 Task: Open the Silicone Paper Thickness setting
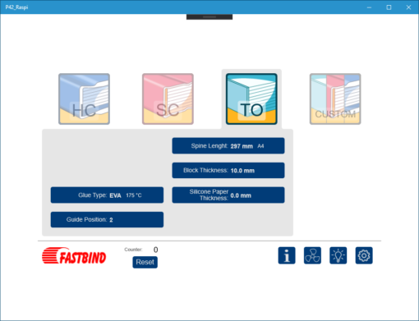tap(228, 195)
